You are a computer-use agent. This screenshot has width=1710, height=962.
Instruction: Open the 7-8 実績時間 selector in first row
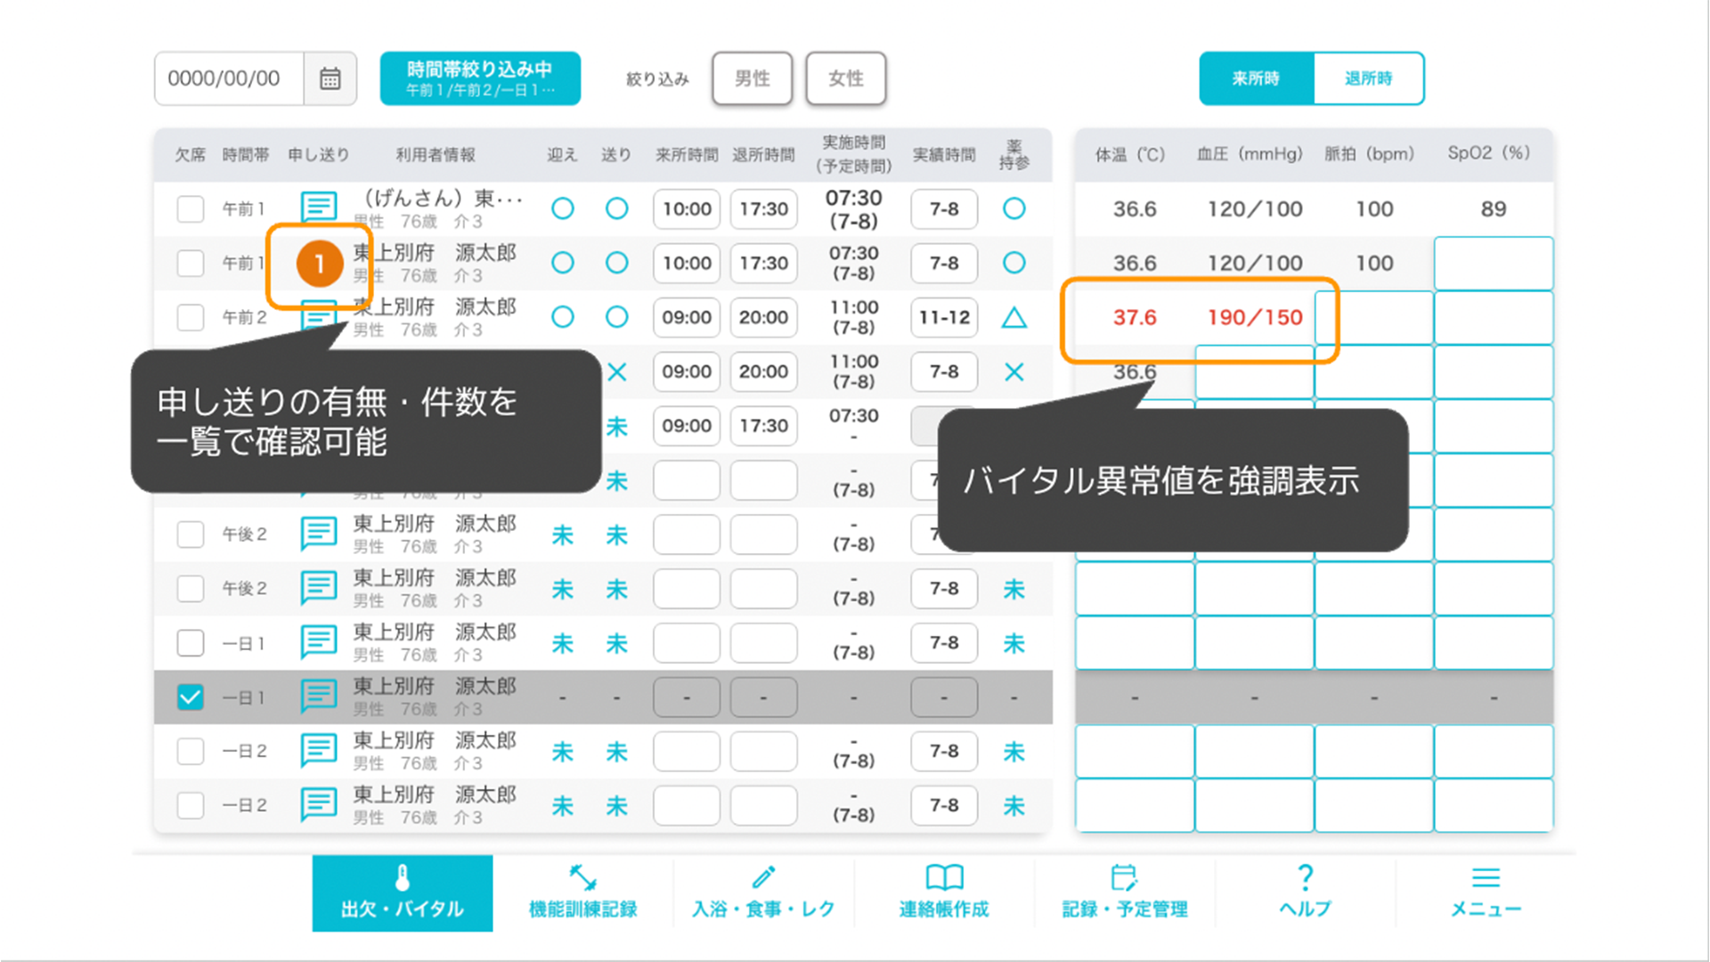click(x=943, y=209)
